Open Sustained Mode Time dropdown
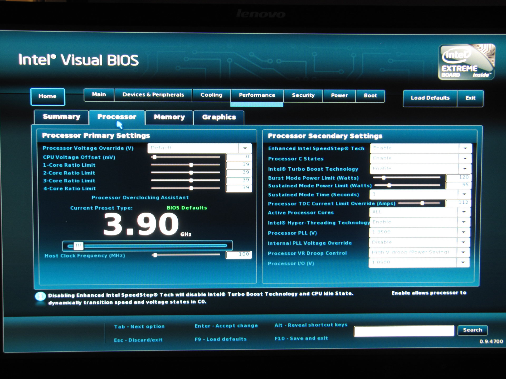Screen dimensions: 506x379 click(420, 195)
